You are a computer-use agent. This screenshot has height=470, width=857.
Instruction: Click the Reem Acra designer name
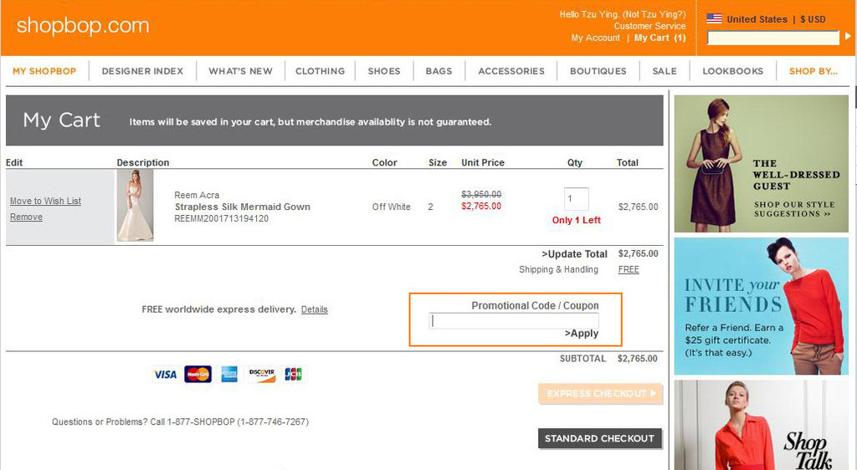(x=197, y=195)
